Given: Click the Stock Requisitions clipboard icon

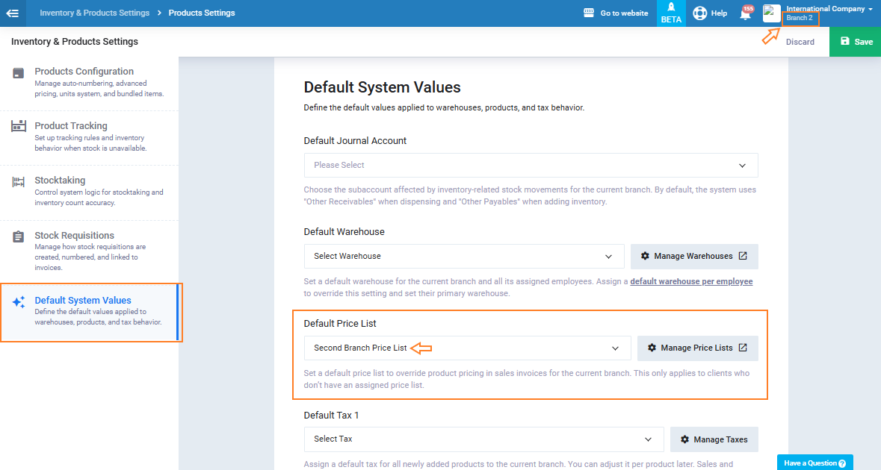Looking at the screenshot, I should pos(19,236).
